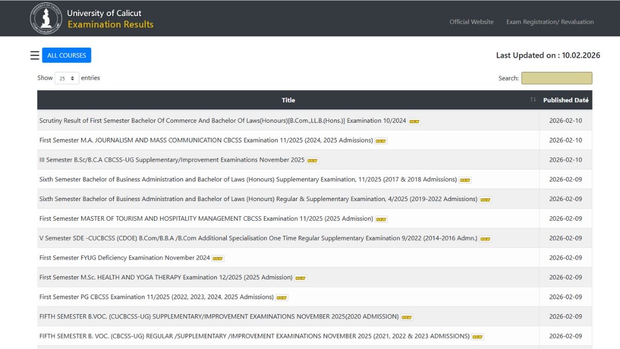Click the University of Calicut logo emblem

point(46,18)
